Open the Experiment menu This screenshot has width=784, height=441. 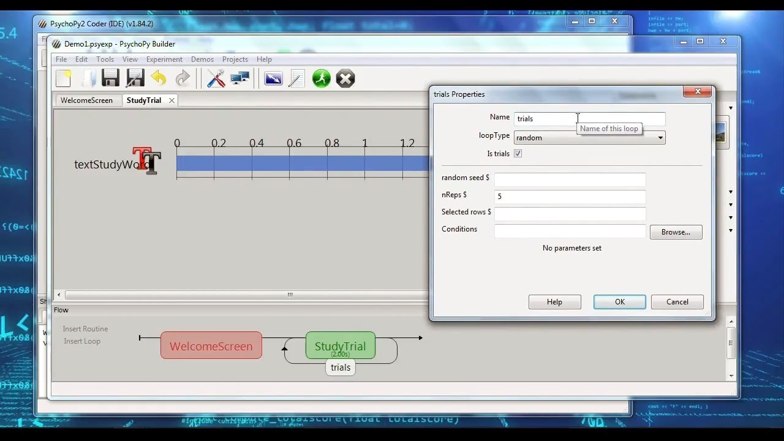[x=164, y=59]
